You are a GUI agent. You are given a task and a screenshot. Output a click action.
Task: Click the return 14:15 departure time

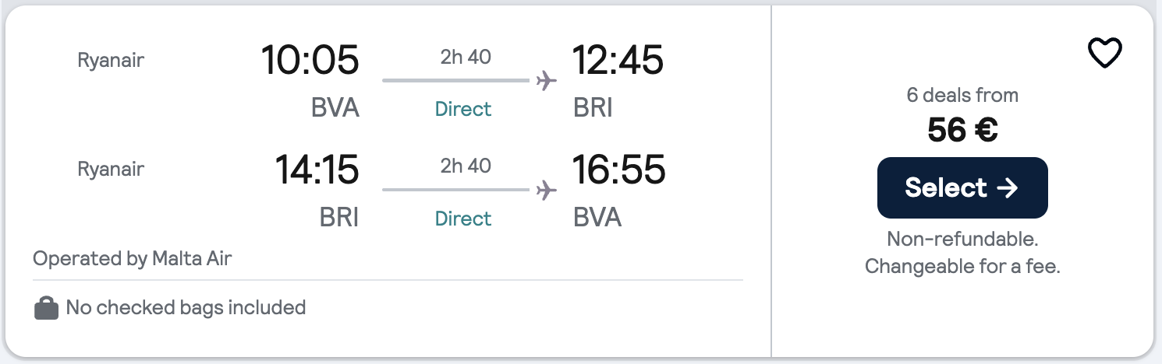317,170
